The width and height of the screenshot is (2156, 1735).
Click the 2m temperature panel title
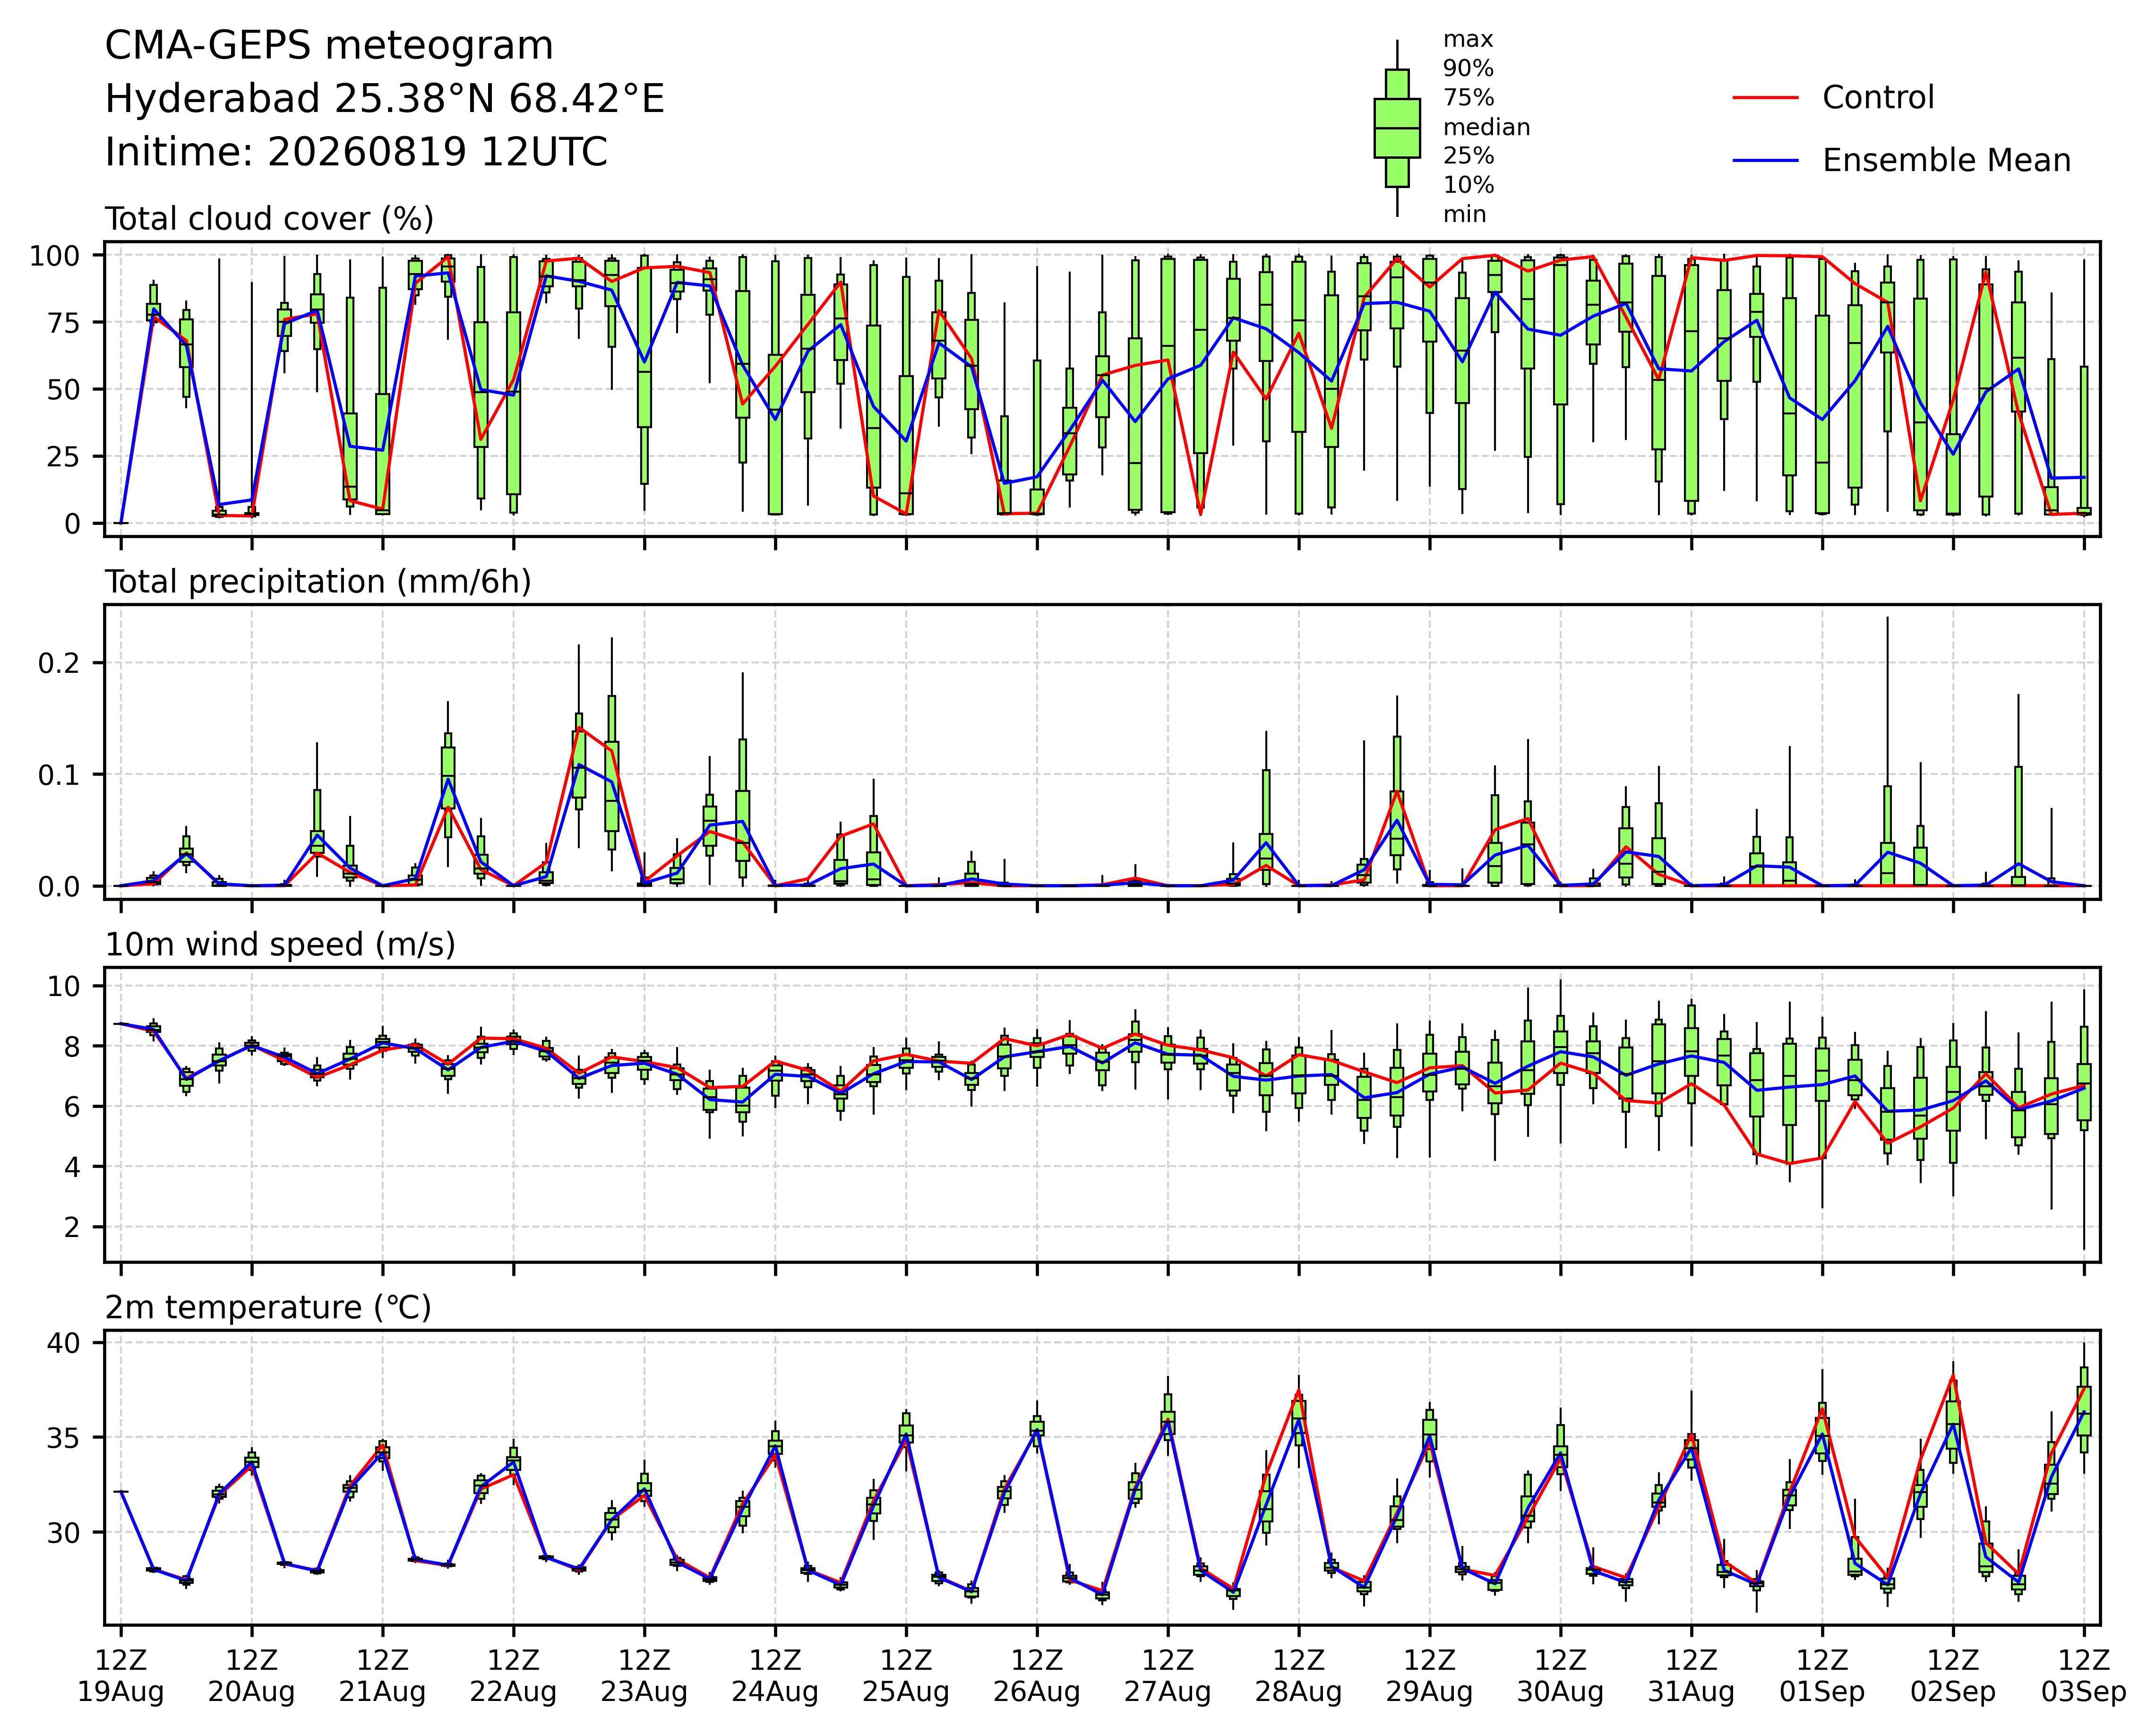(268, 1307)
